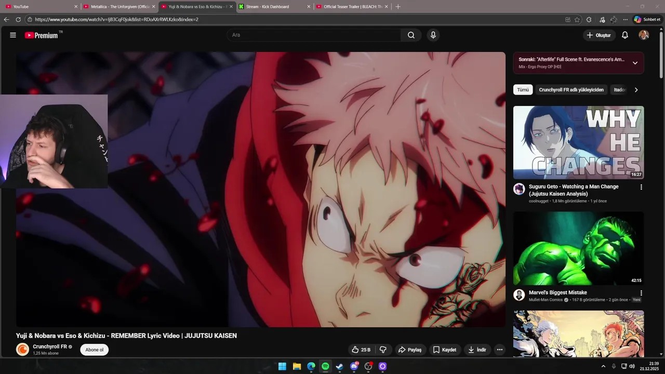Open File Explorer from taskbar
The height and width of the screenshot is (374, 665).
(297, 366)
